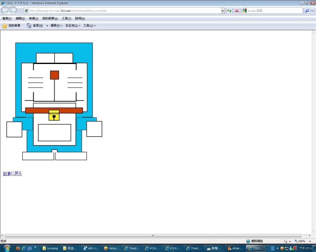
Task: Switch to the eMule taskbar button
Action: [x=235, y=248]
